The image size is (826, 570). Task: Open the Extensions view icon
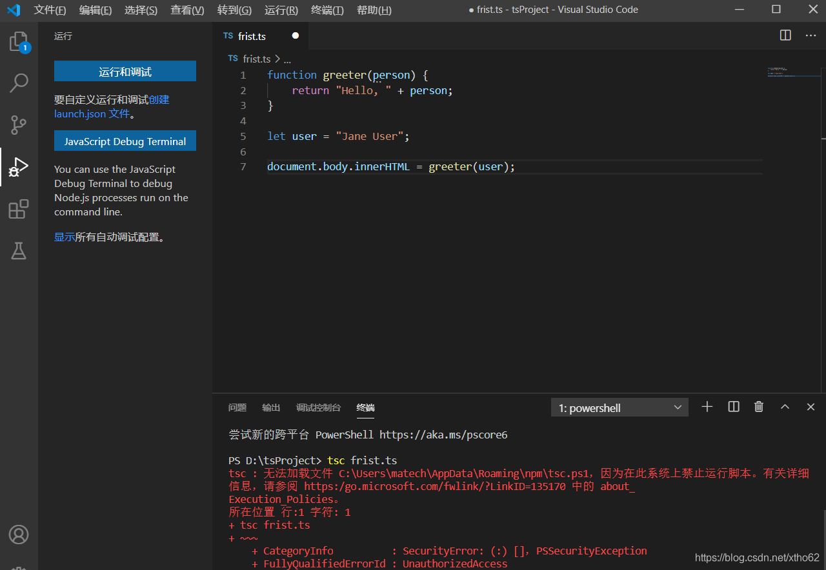tap(19, 209)
